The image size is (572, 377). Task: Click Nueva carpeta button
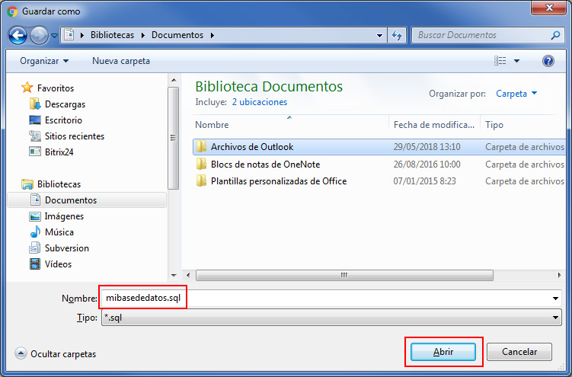(121, 61)
